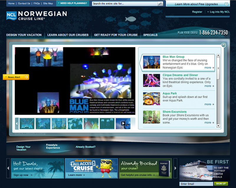The width and height of the screenshot is (236, 188).
Task: Open Aqua Park title link
Action: point(170,93)
